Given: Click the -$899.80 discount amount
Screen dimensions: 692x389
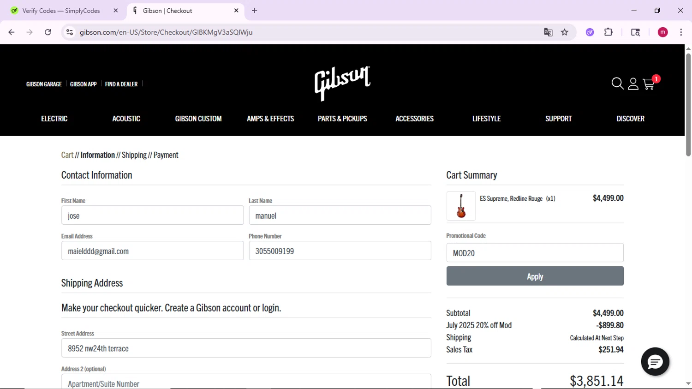Looking at the screenshot, I should click(610, 325).
